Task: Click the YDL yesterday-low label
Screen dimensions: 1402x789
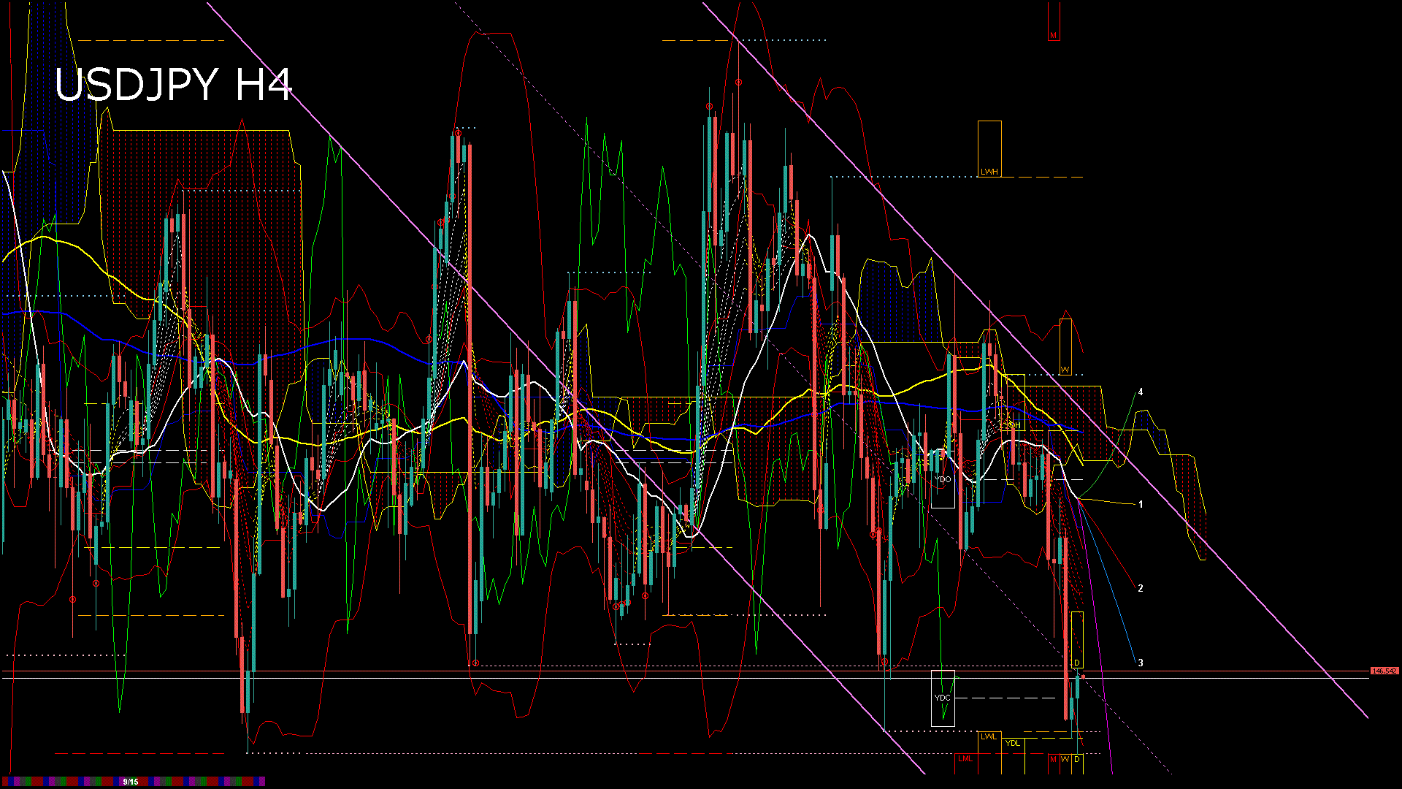Action: 1013,743
